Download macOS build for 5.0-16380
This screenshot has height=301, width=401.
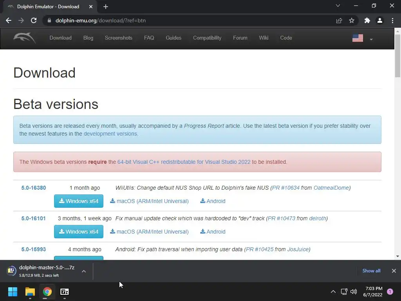(x=149, y=201)
